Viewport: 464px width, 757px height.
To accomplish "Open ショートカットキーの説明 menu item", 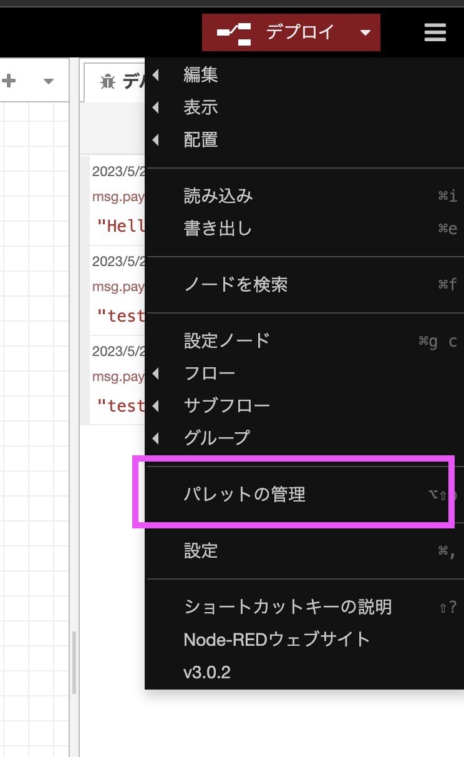I will (304, 606).
